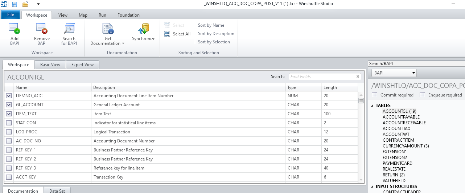Uncheck the GL_ACCOUNT field checkbox
This screenshot has width=465, height=193.
tap(9, 105)
